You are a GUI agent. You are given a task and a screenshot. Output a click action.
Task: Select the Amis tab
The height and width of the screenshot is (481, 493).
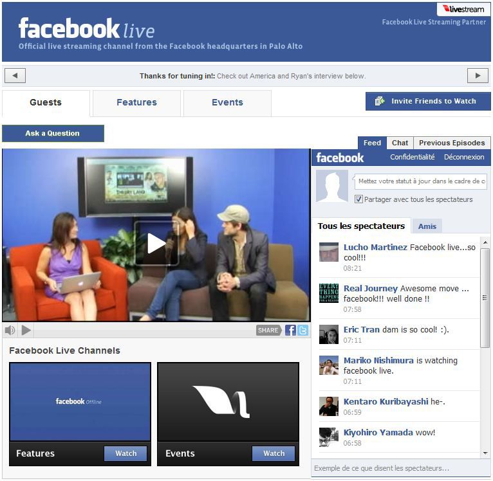[x=427, y=226]
